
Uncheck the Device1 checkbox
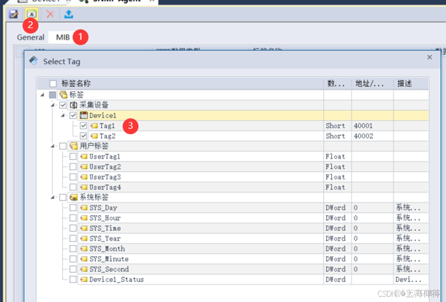73,115
